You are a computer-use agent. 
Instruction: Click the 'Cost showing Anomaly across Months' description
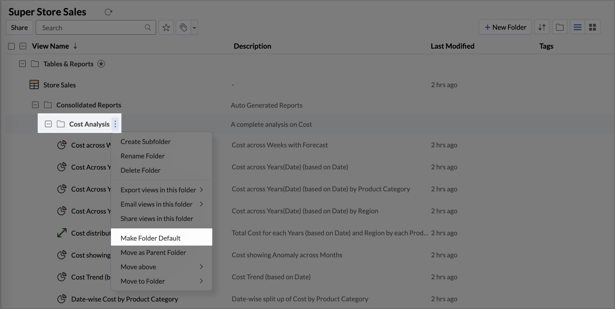[287, 255]
